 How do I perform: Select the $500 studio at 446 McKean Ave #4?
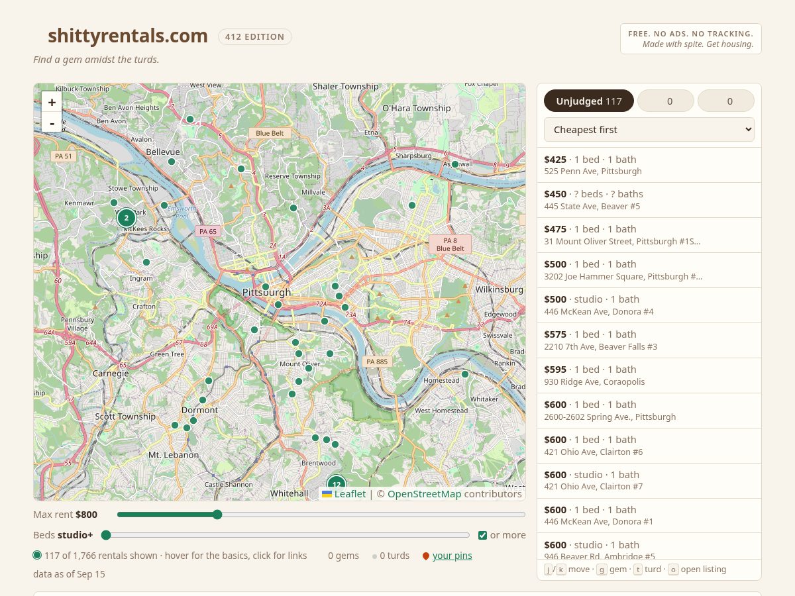[x=649, y=305]
